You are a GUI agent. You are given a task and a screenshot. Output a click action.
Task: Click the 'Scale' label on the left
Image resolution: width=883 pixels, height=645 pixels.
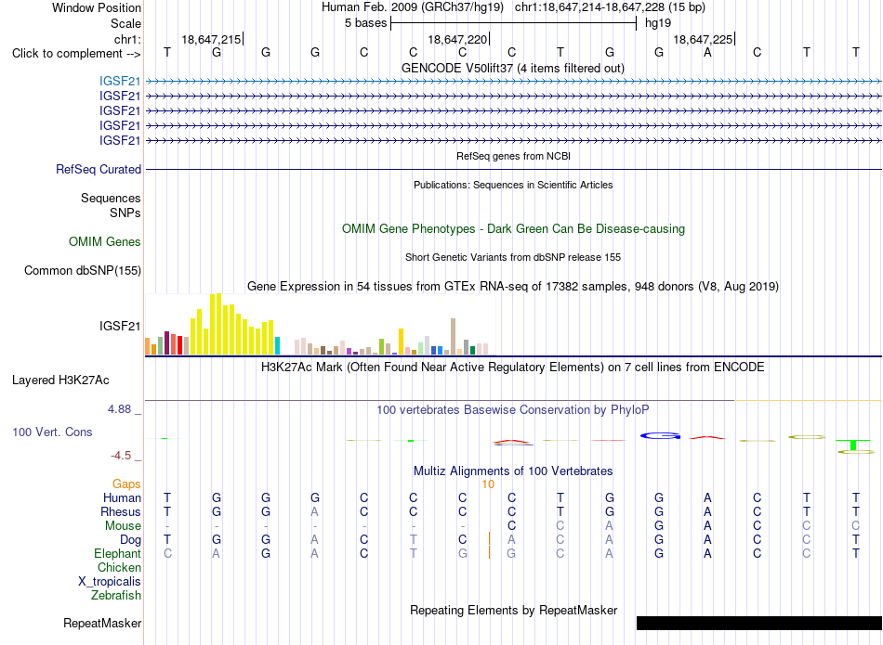125,23
